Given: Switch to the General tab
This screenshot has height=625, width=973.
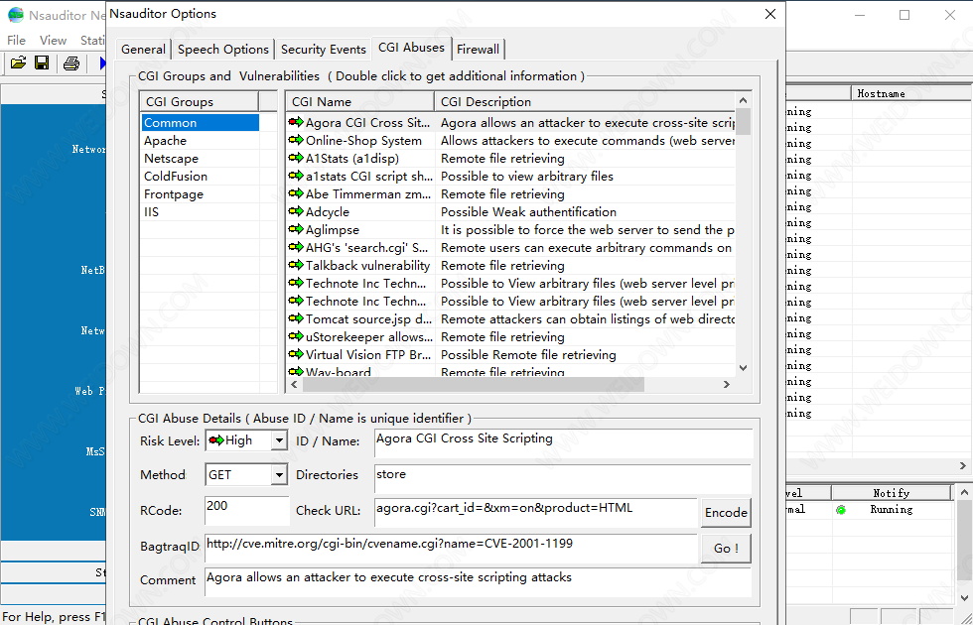Looking at the screenshot, I should [143, 49].
